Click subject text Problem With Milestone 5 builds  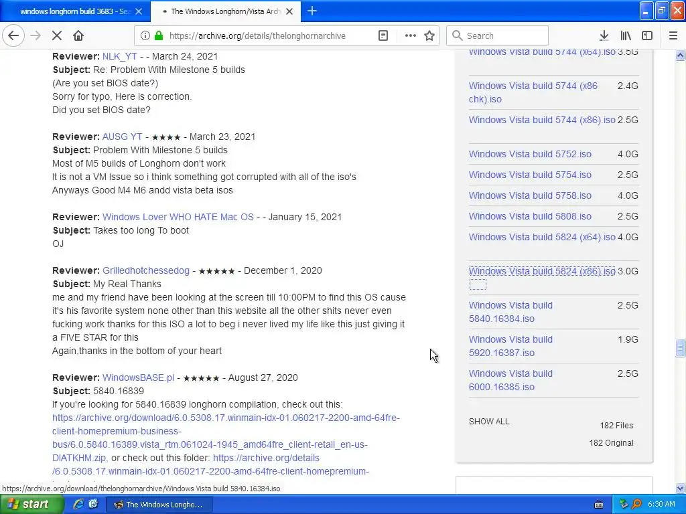(x=160, y=150)
